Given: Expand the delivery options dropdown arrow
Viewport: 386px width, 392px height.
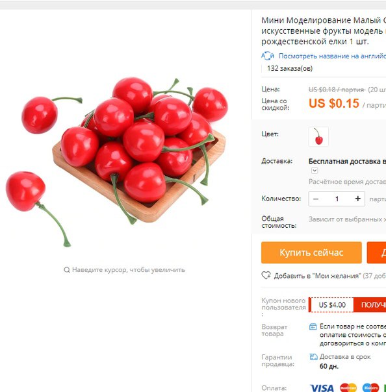Looking at the screenshot, I should tap(315, 171).
